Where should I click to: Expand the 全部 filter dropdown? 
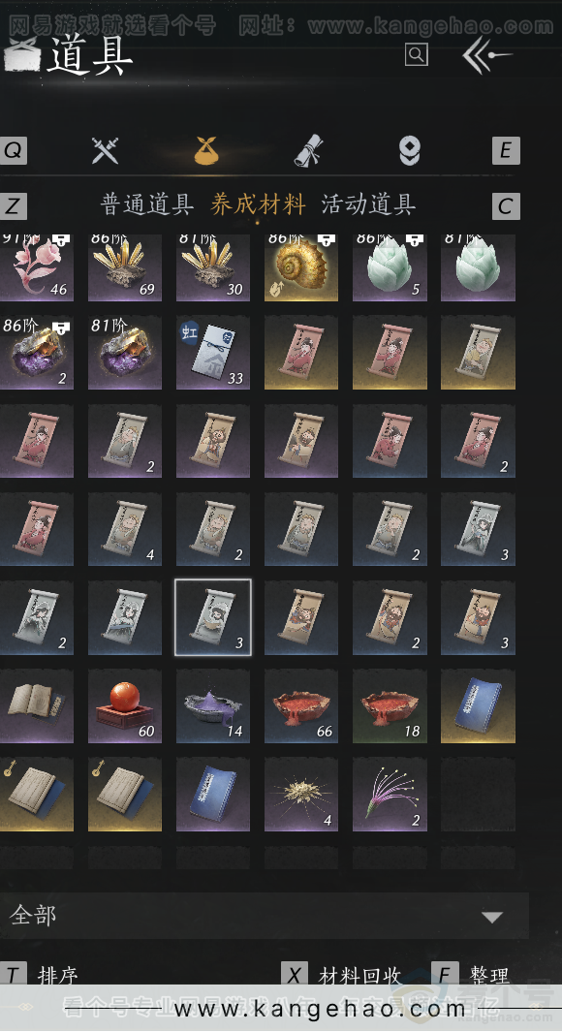264,916
